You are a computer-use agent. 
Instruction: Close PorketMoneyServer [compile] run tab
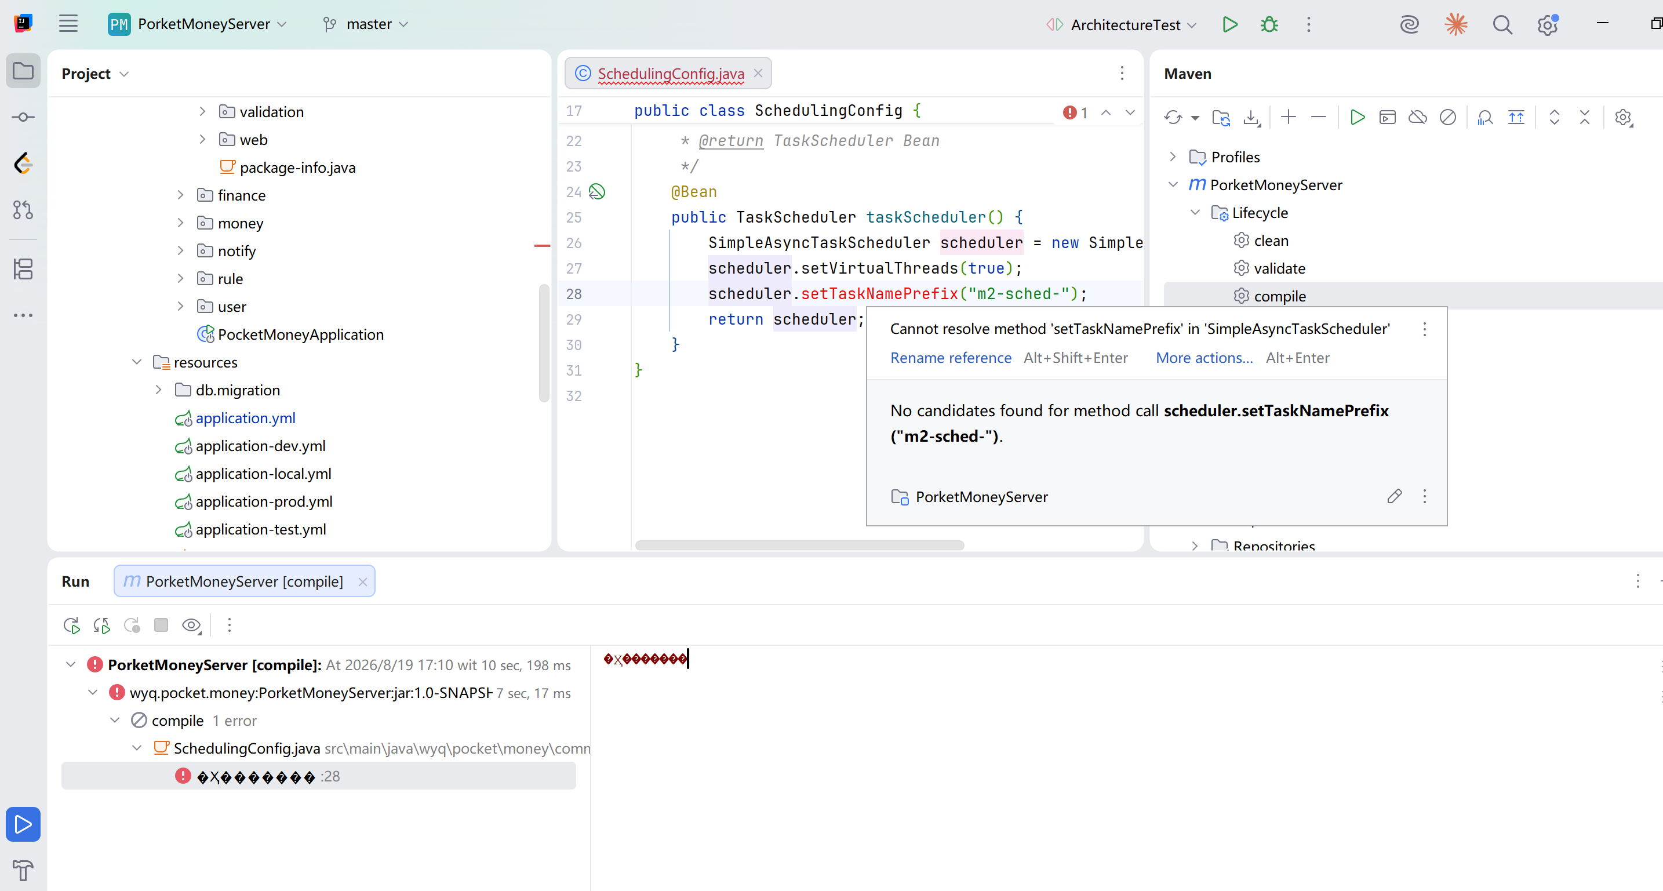(x=363, y=582)
